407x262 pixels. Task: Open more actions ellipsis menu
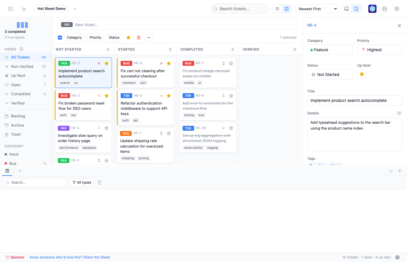point(149,38)
